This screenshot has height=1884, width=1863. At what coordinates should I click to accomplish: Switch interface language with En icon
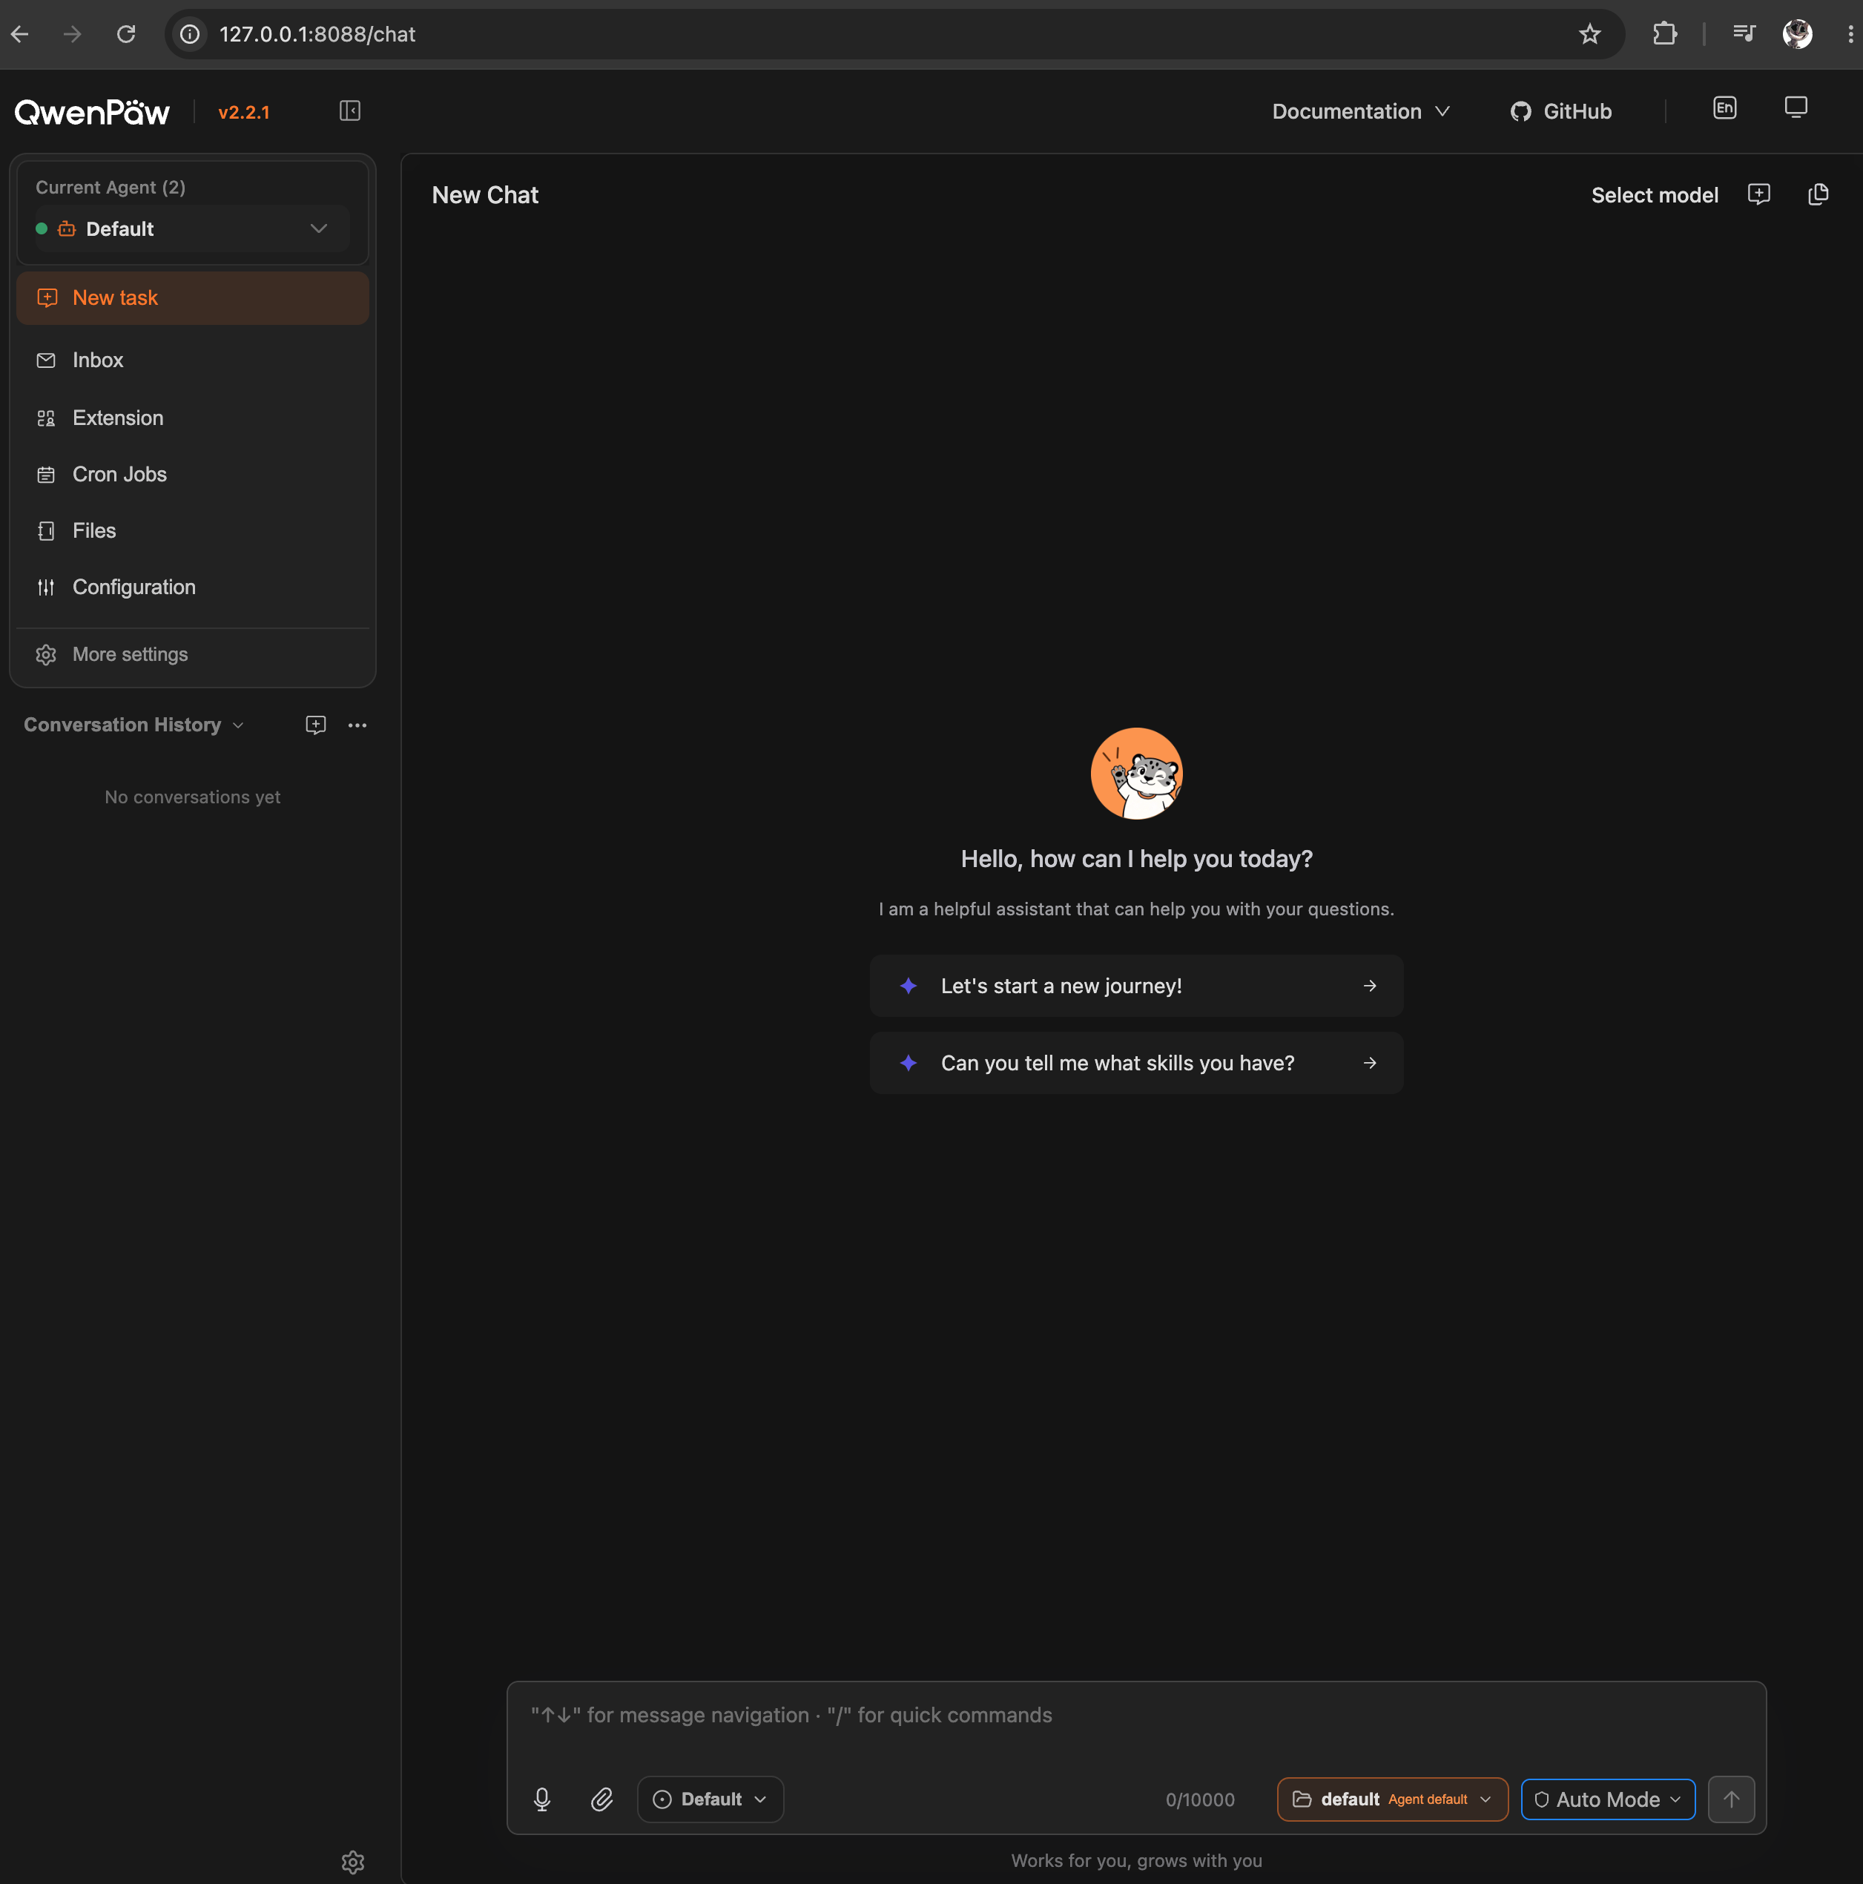(1724, 108)
